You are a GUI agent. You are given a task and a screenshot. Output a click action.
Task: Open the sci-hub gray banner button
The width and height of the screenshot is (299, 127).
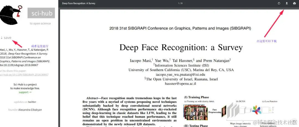41,13
